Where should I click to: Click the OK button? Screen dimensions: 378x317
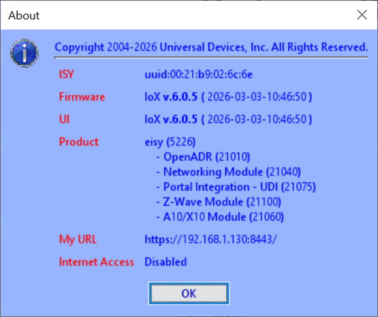(189, 293)
